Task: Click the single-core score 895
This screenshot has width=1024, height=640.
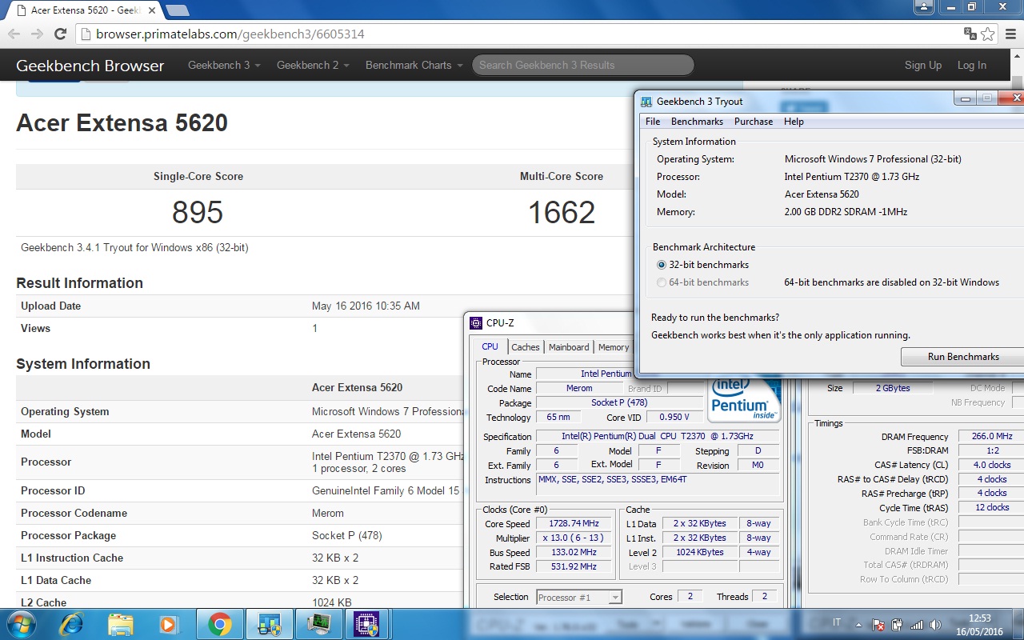Action: coord(198,212)
